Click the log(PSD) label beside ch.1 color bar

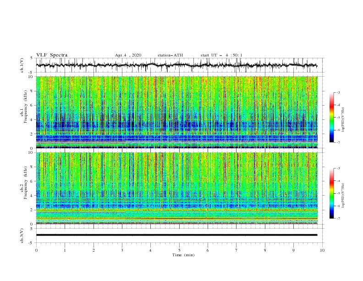coord(343,120)
